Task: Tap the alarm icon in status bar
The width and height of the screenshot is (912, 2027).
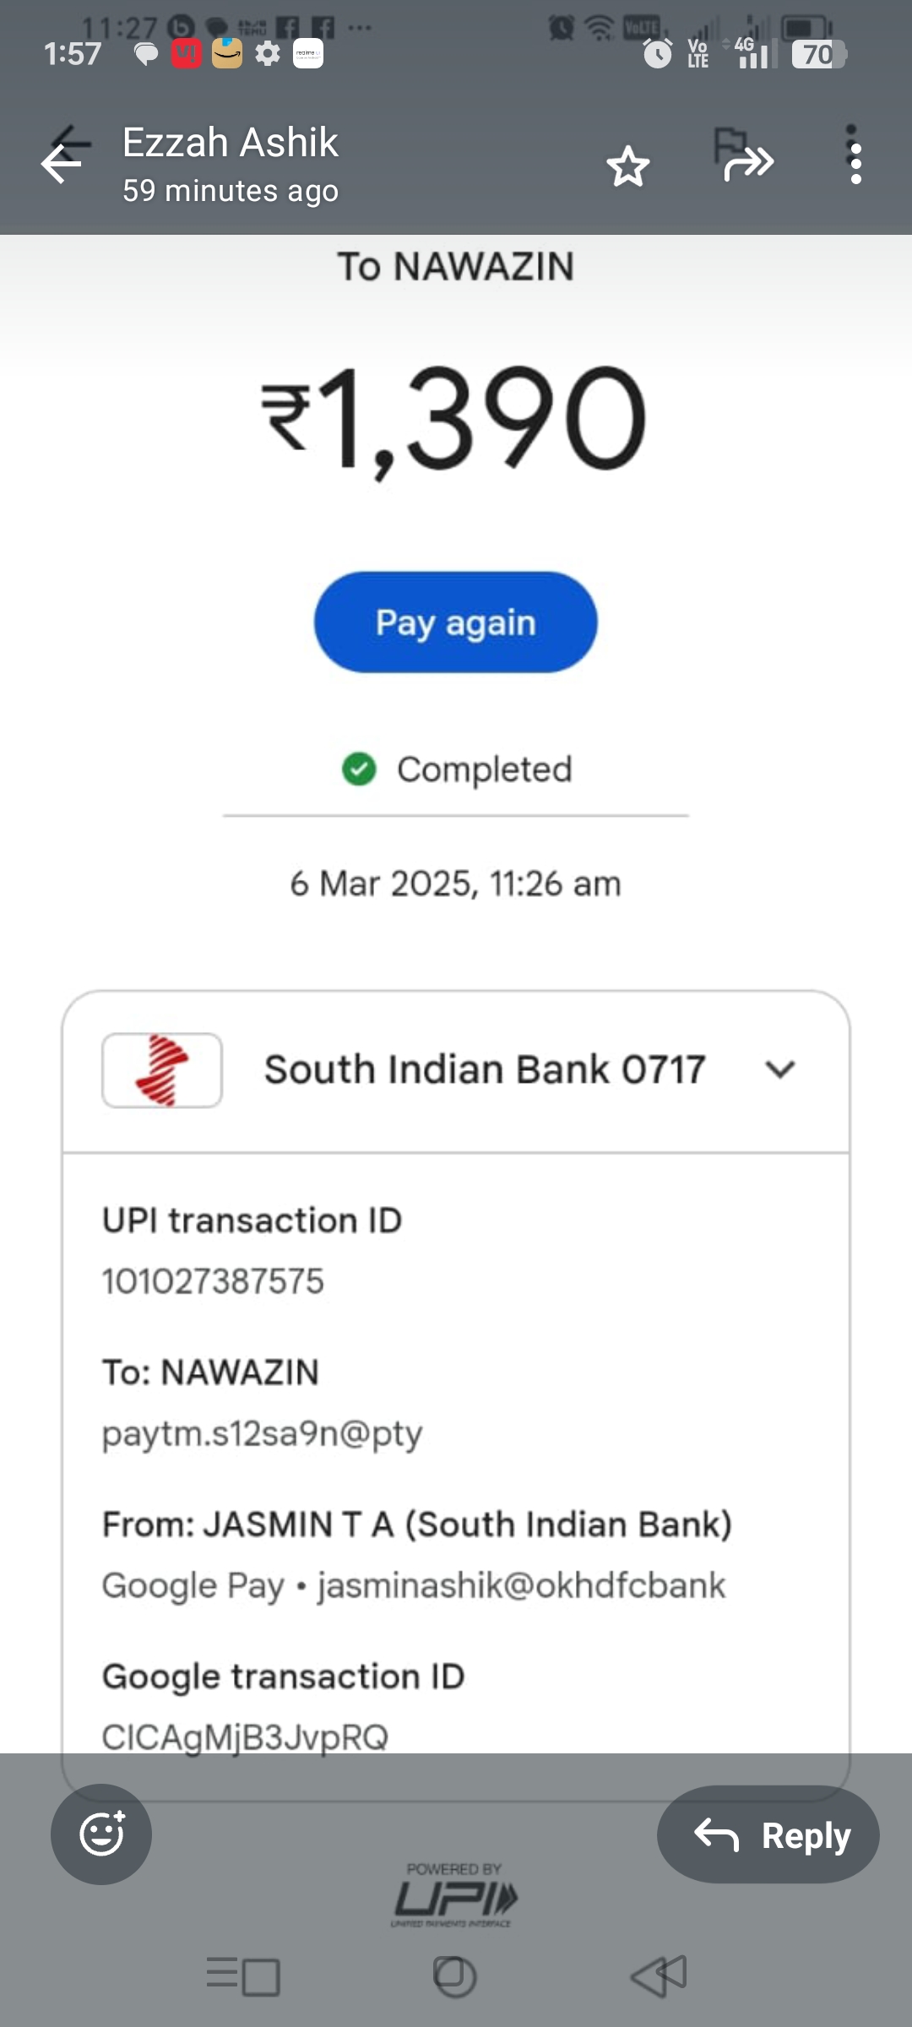Action: [x=657, y=55]
